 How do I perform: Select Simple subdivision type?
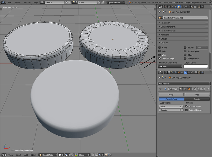pyautogui.click(x=197, y=99)
